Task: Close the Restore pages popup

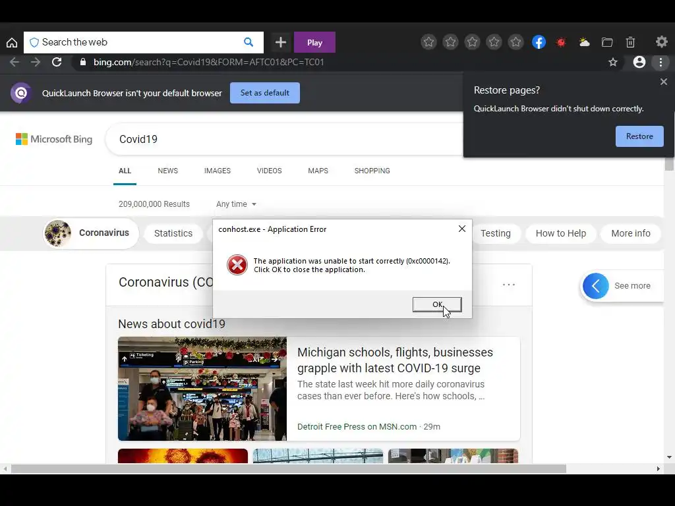Action: click(x=663, y=82)
